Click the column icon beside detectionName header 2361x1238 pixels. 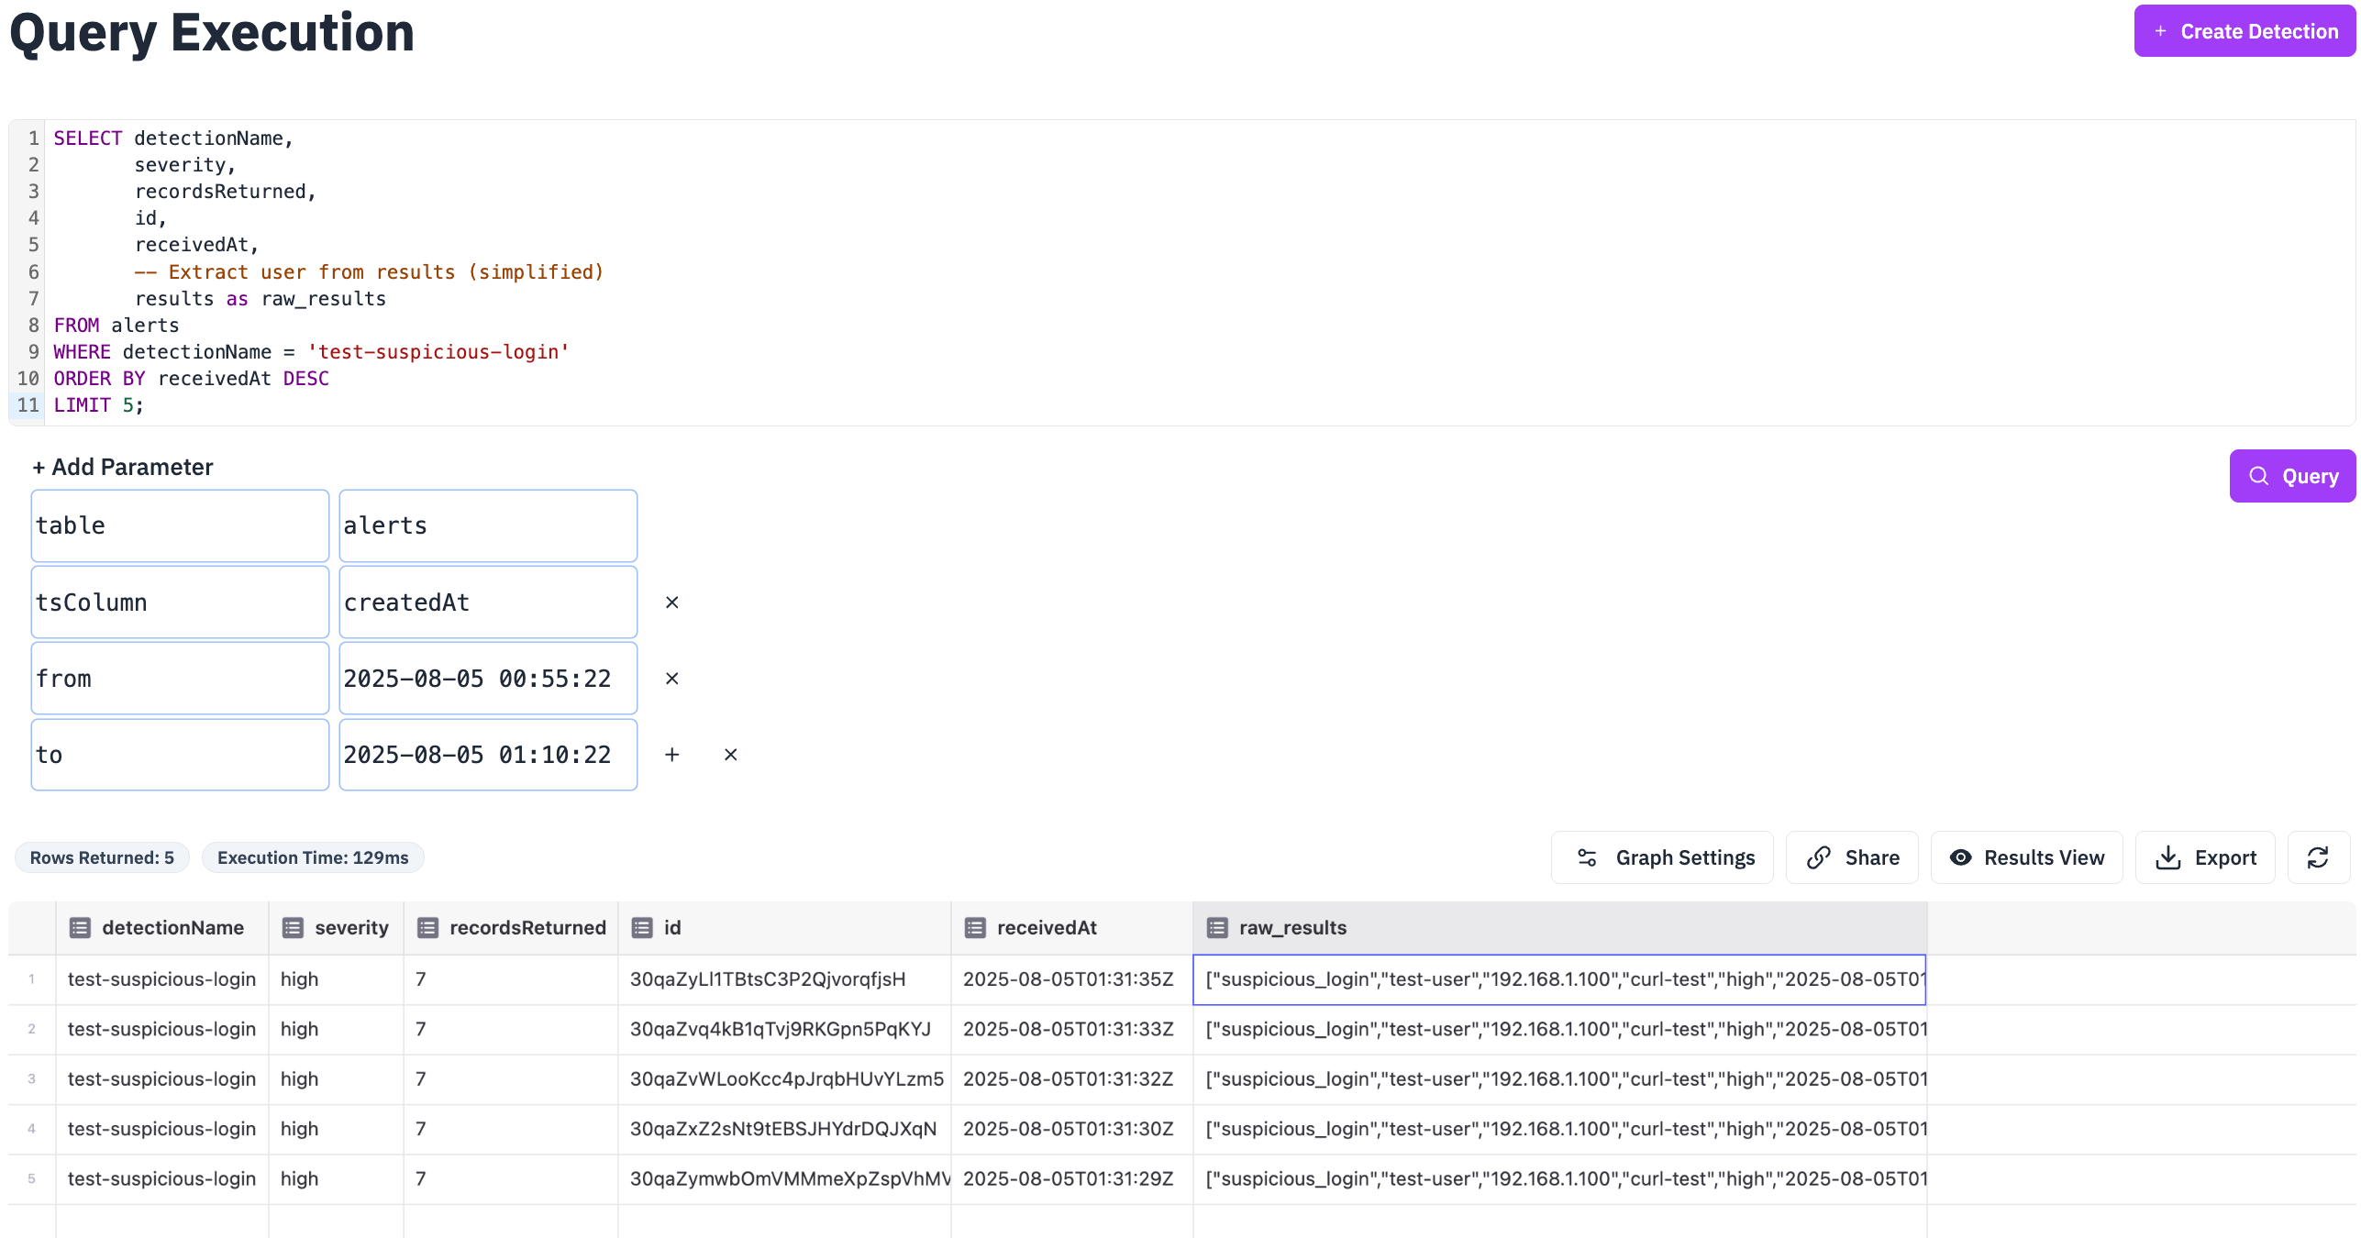[x=80, y=927]
